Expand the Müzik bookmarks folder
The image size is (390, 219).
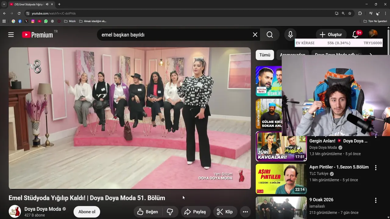70,21
